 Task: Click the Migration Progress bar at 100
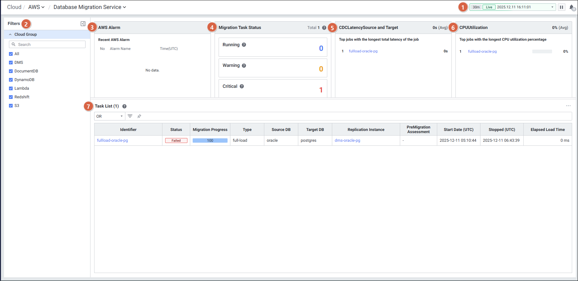(210, 140)
